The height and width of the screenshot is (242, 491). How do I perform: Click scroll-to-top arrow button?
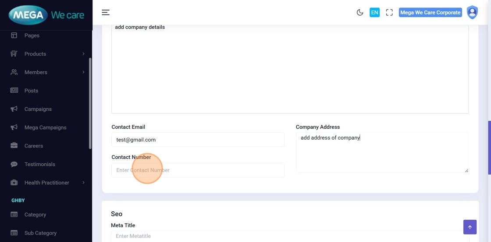point(470,227)
